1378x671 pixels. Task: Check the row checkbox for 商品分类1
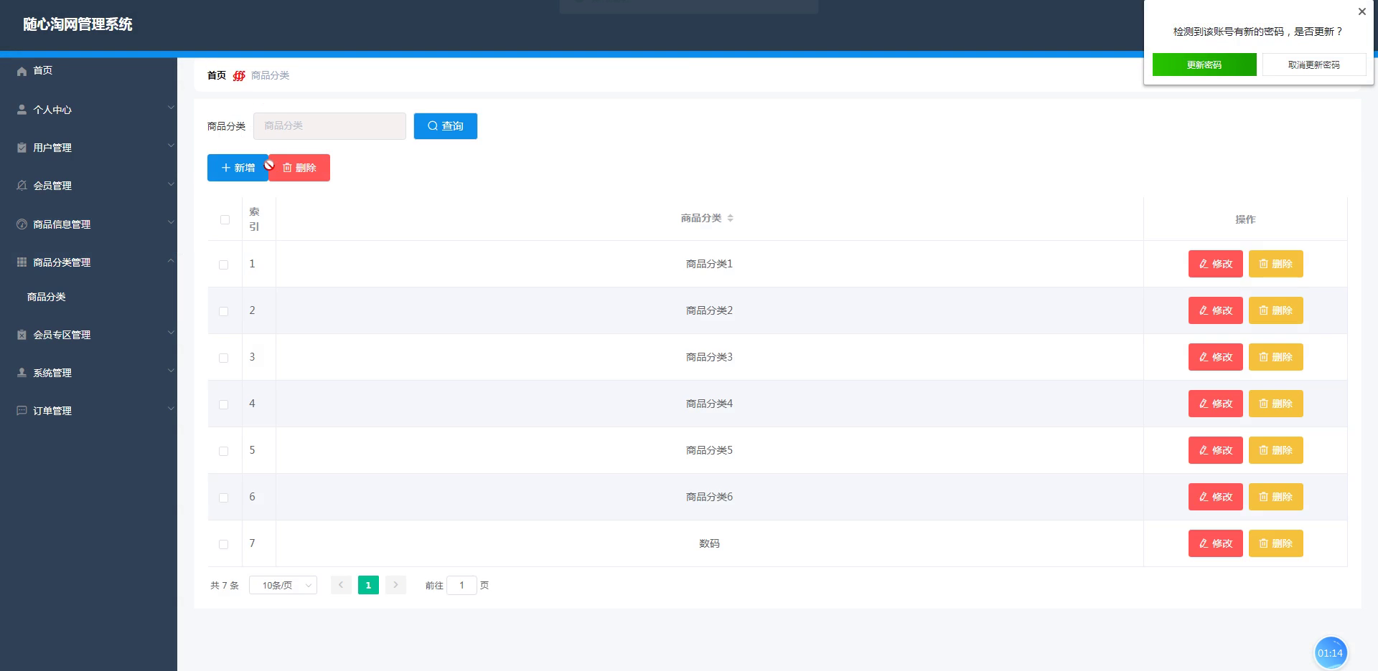coord(224,265)
